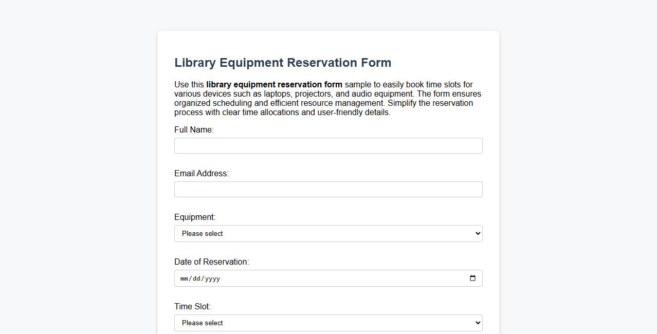The height and width of the screenshot is (334, 657).
Task: Open the Time Slot dropdown
Action: [x=328, y=323]
